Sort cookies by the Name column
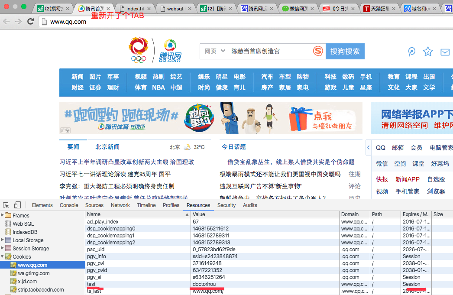 click(138, 214)
